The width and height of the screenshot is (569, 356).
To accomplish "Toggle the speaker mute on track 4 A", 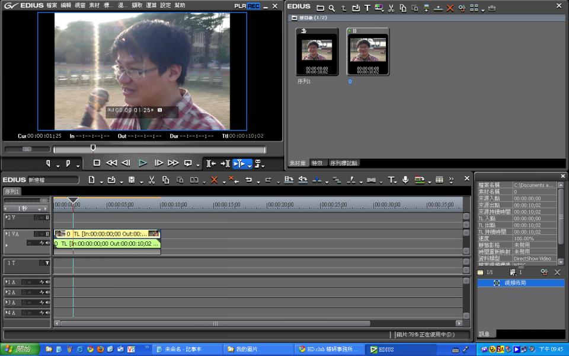I will pos(47,313).
